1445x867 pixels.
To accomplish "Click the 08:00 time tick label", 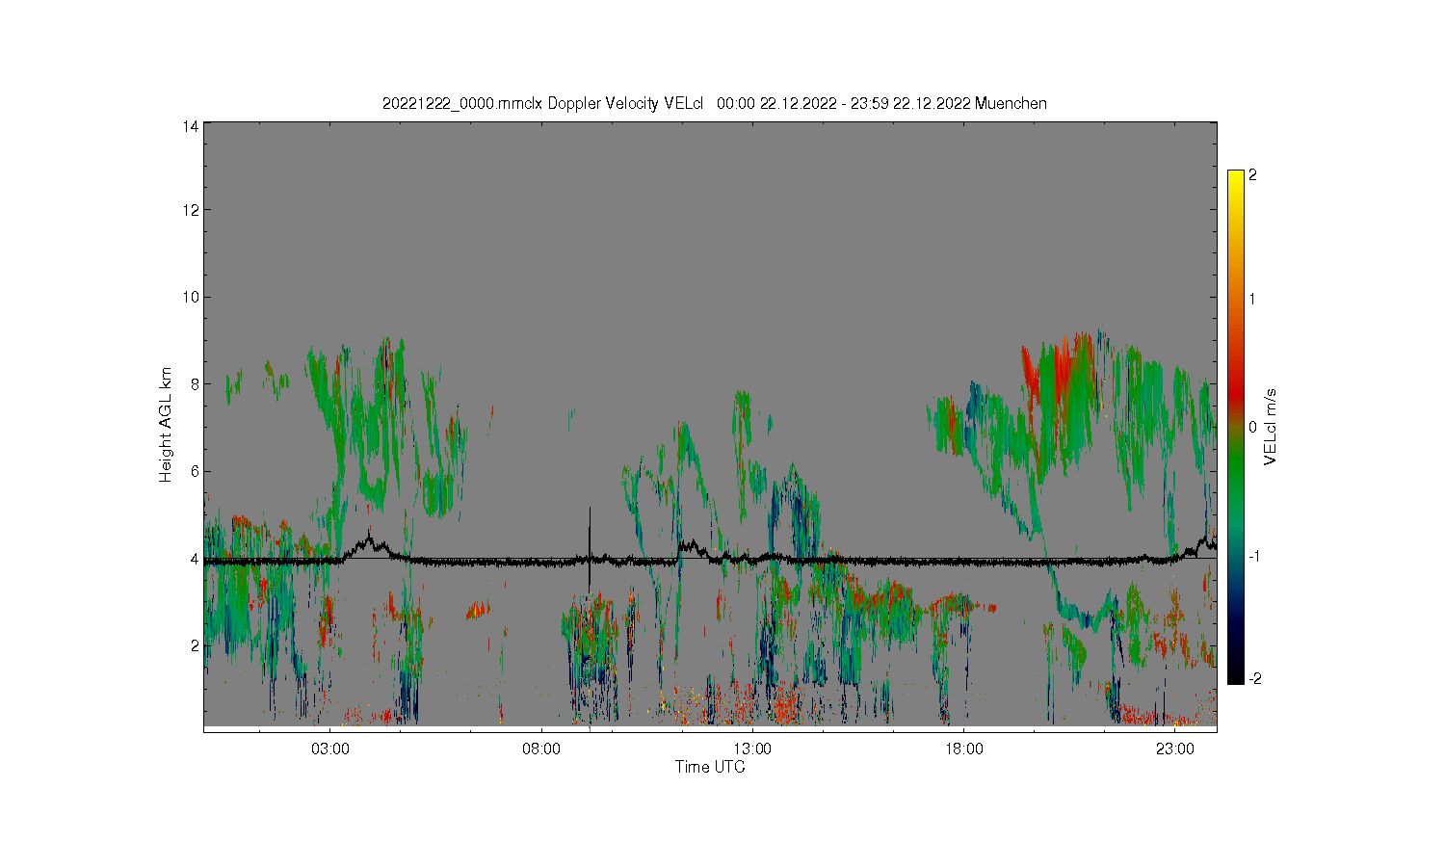I will click(x=541, y=749).
